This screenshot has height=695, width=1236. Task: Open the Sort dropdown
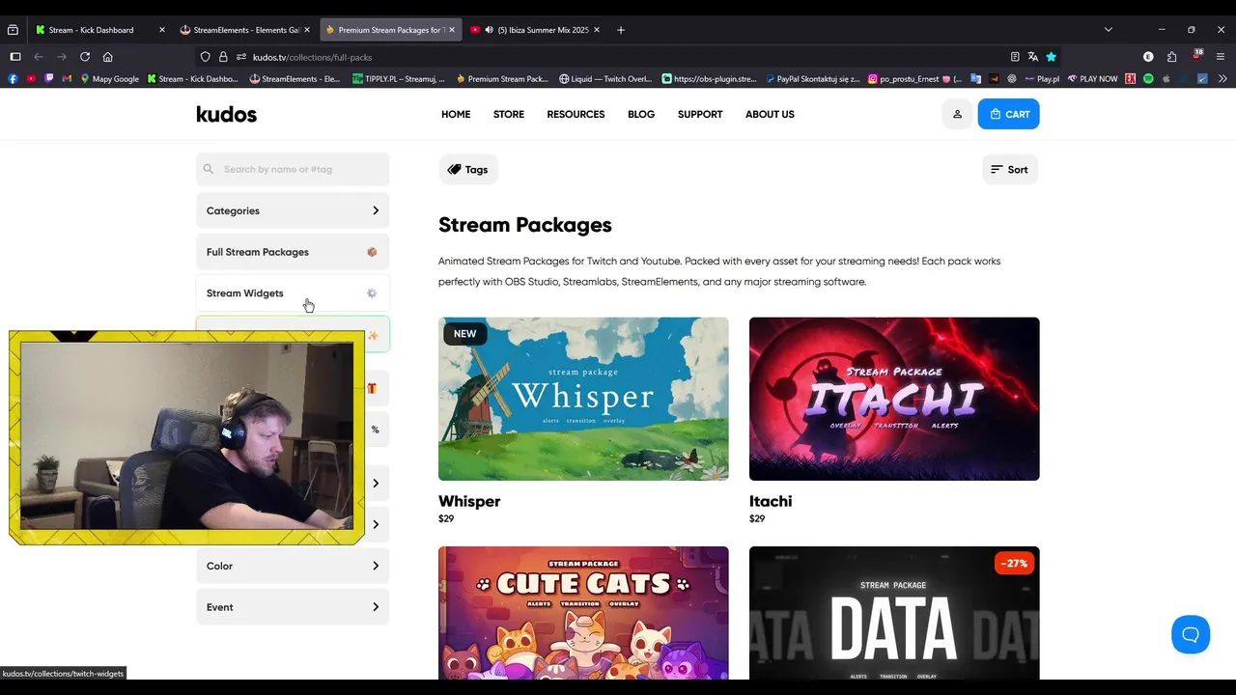tap(1010, 169)
